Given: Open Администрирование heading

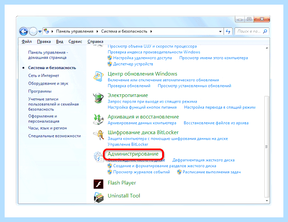Looking at the screenshot, I should click(133, 154).
